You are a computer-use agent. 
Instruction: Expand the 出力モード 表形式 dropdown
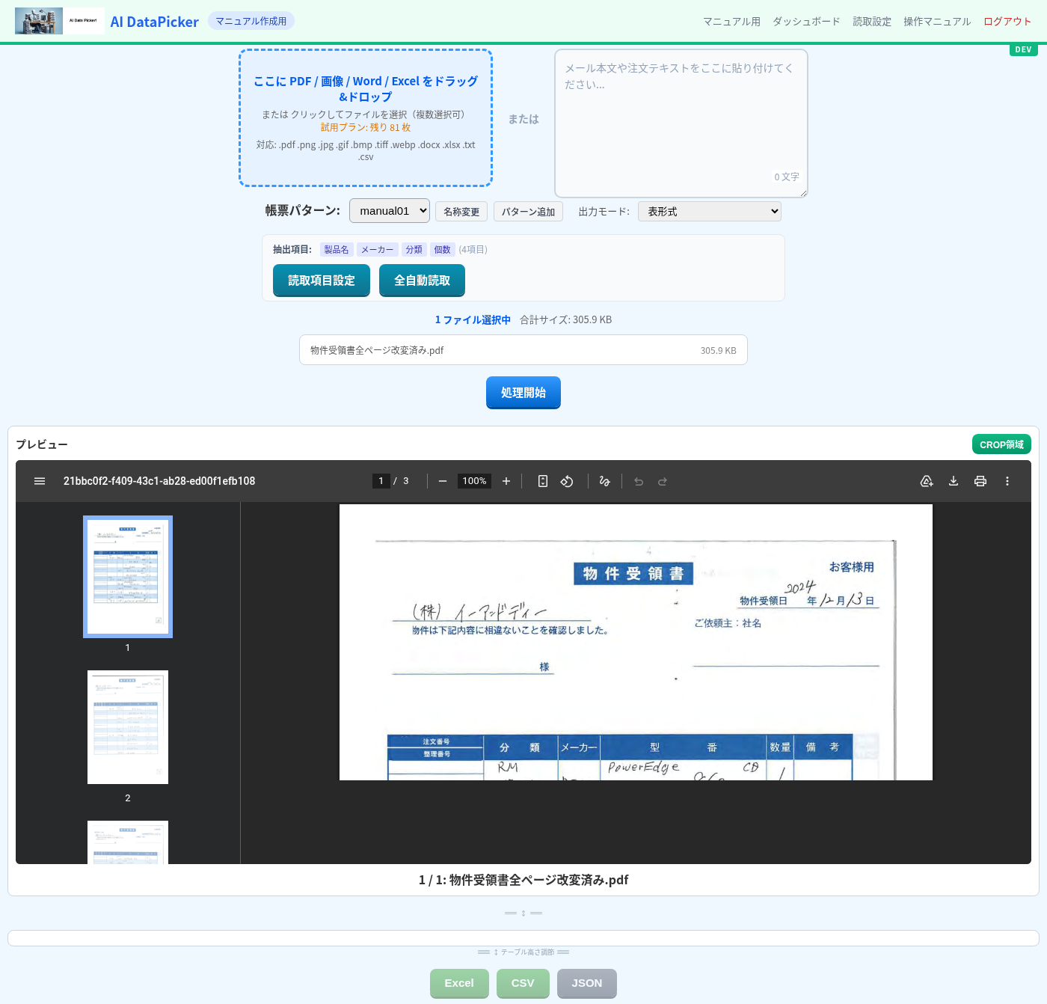[x=709, y=212]
